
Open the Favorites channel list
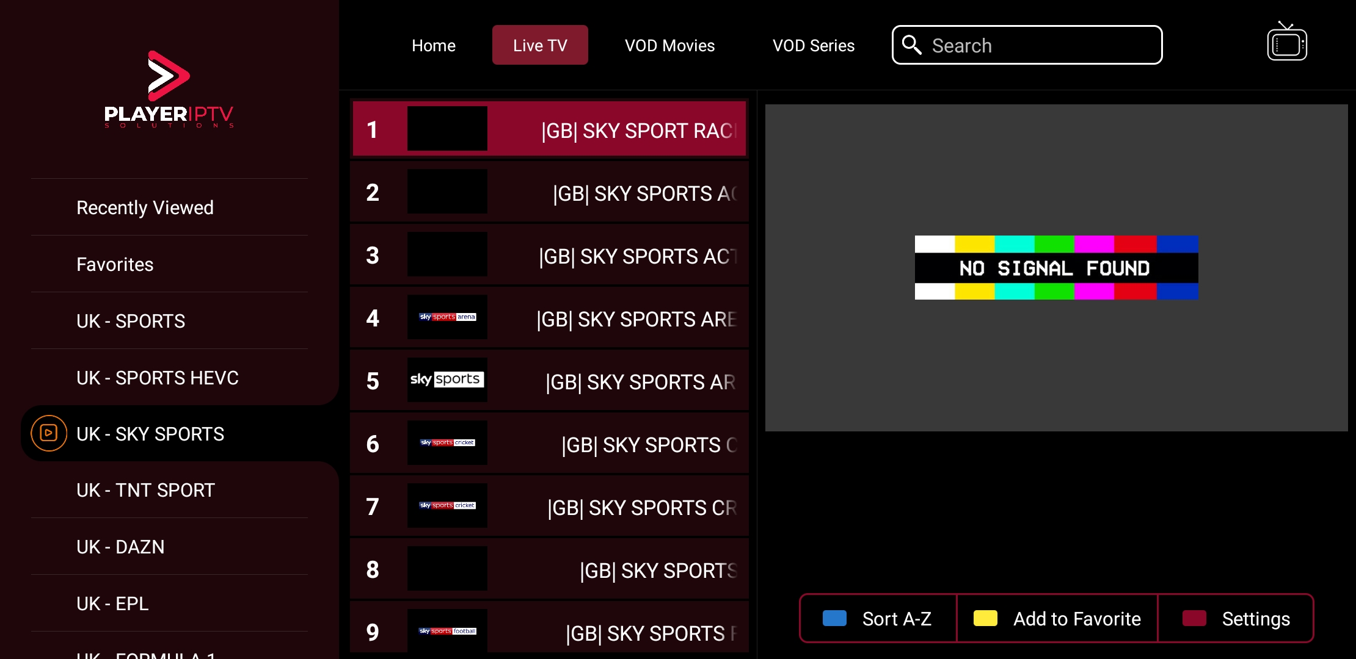click(x=115, y=264)
